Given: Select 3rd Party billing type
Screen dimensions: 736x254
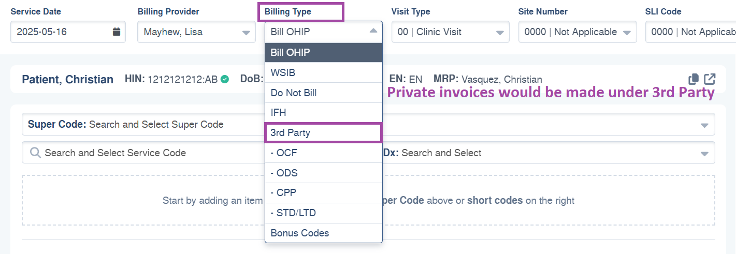Looking at the screenshot, I should pyautogui.click(x=324, y=132).
